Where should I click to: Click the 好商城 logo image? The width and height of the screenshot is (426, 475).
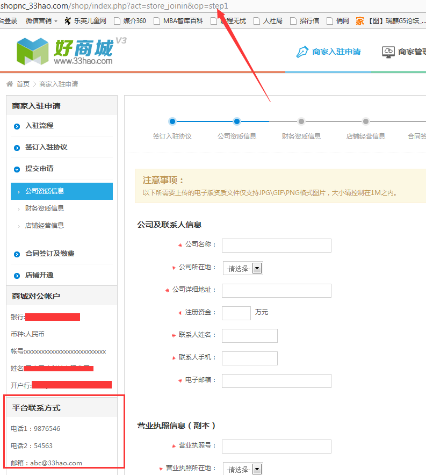71,51
